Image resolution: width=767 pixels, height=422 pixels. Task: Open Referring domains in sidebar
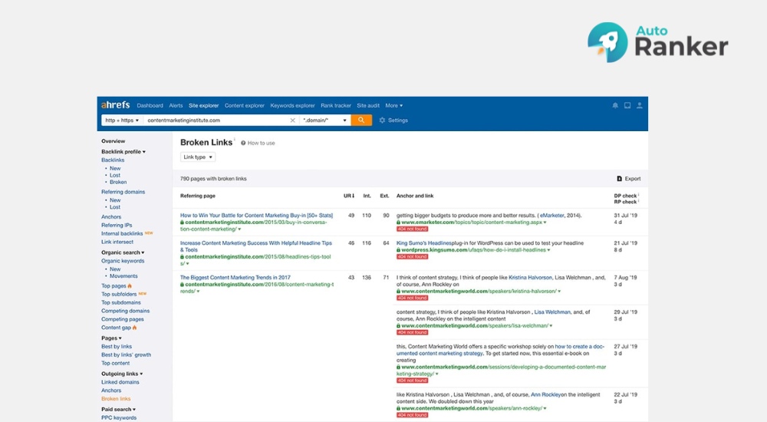tap(123, 192)
